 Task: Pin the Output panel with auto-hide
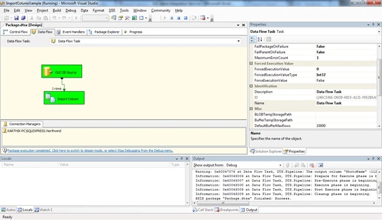(x=373, y=158)
